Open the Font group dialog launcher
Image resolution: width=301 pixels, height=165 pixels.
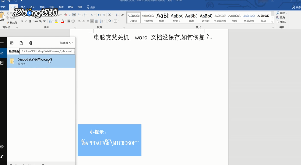click(75, 27)
